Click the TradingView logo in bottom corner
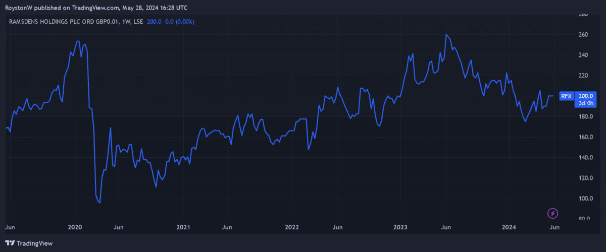Viewport: 606px width, 252px height. [x=29, y=243]
